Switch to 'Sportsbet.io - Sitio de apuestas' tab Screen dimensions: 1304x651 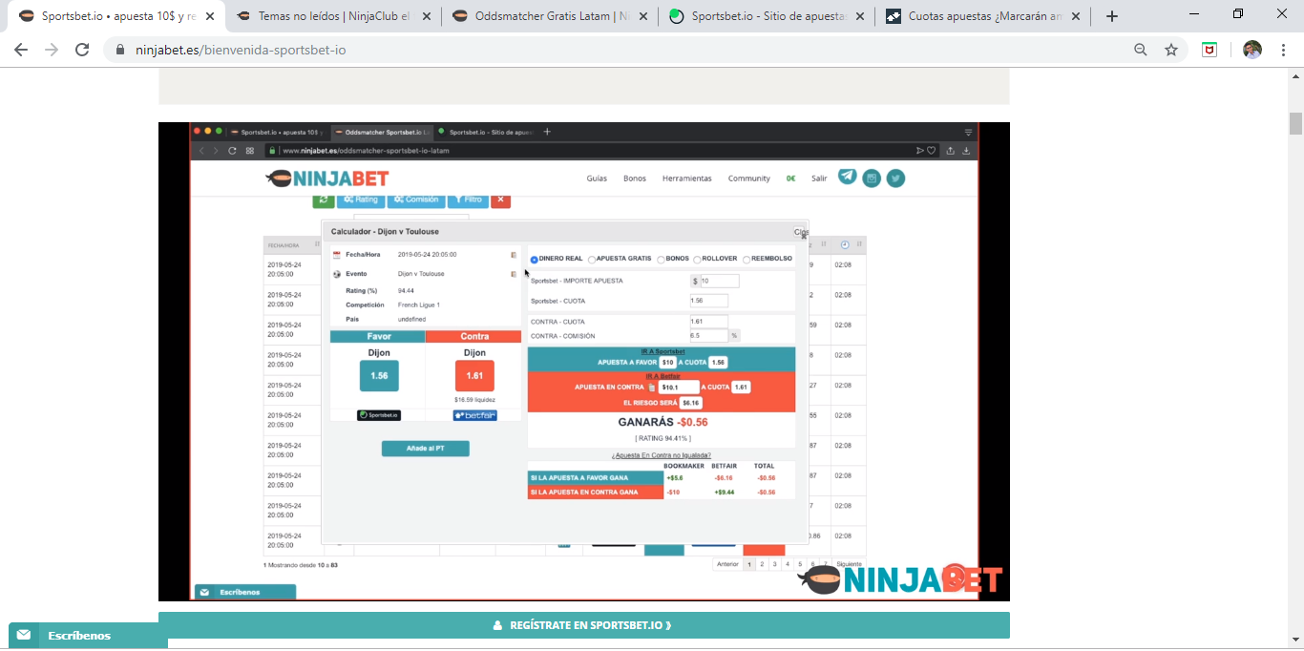point(768,16)
